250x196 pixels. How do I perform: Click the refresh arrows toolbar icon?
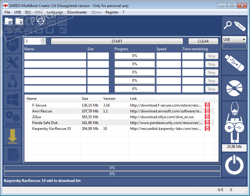41,21
